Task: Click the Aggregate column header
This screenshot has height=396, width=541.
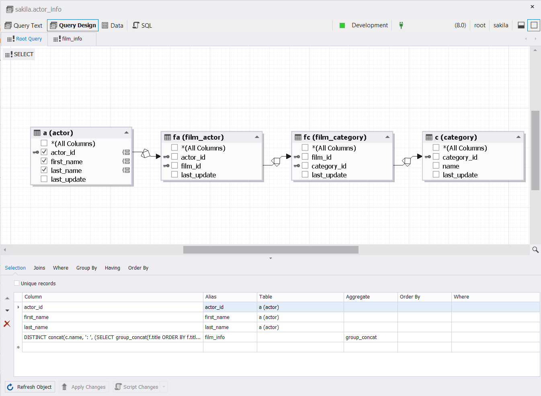Action: [371, 297]
